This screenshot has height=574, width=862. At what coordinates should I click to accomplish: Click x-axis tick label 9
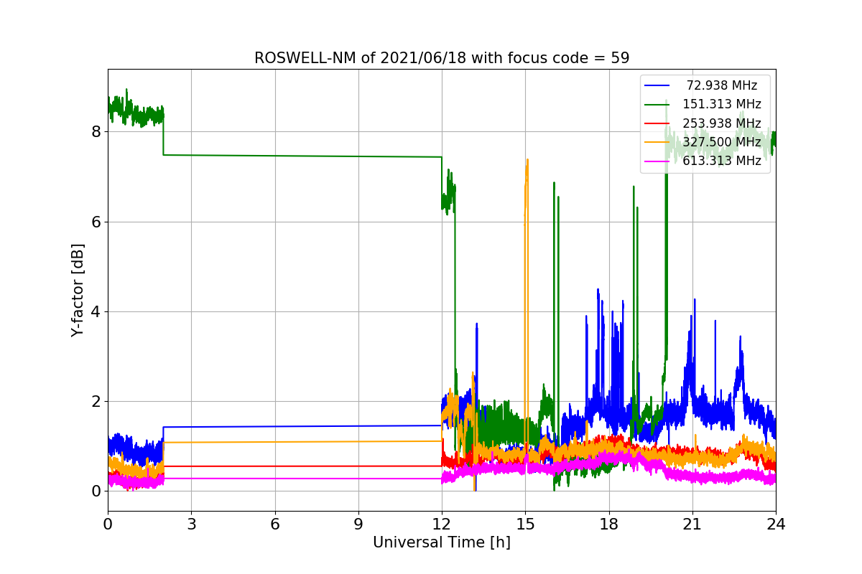(358, 524)
